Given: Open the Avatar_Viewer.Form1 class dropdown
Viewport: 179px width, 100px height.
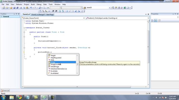Looking at the screenshot, I should (84, 18).
